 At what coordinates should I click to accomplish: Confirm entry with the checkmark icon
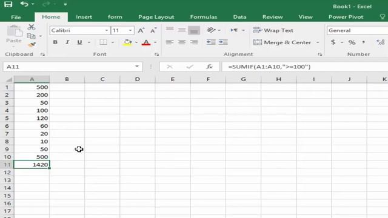190,67
